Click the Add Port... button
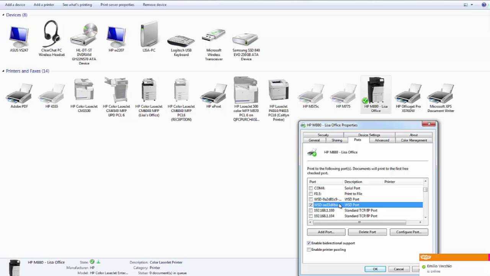This screenshot has width=490, height=276. 326,232
